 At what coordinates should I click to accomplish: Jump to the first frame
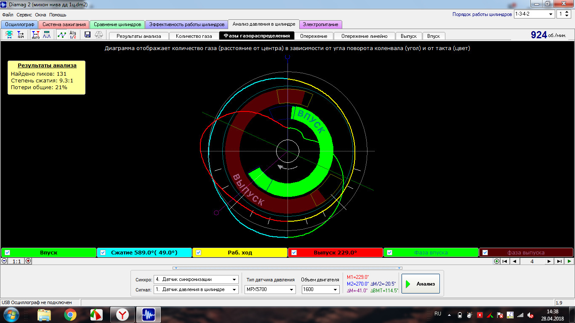tap(505, 261)
